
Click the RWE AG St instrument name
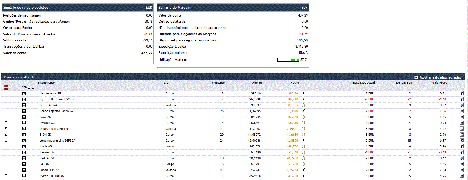tap(47, 158)
